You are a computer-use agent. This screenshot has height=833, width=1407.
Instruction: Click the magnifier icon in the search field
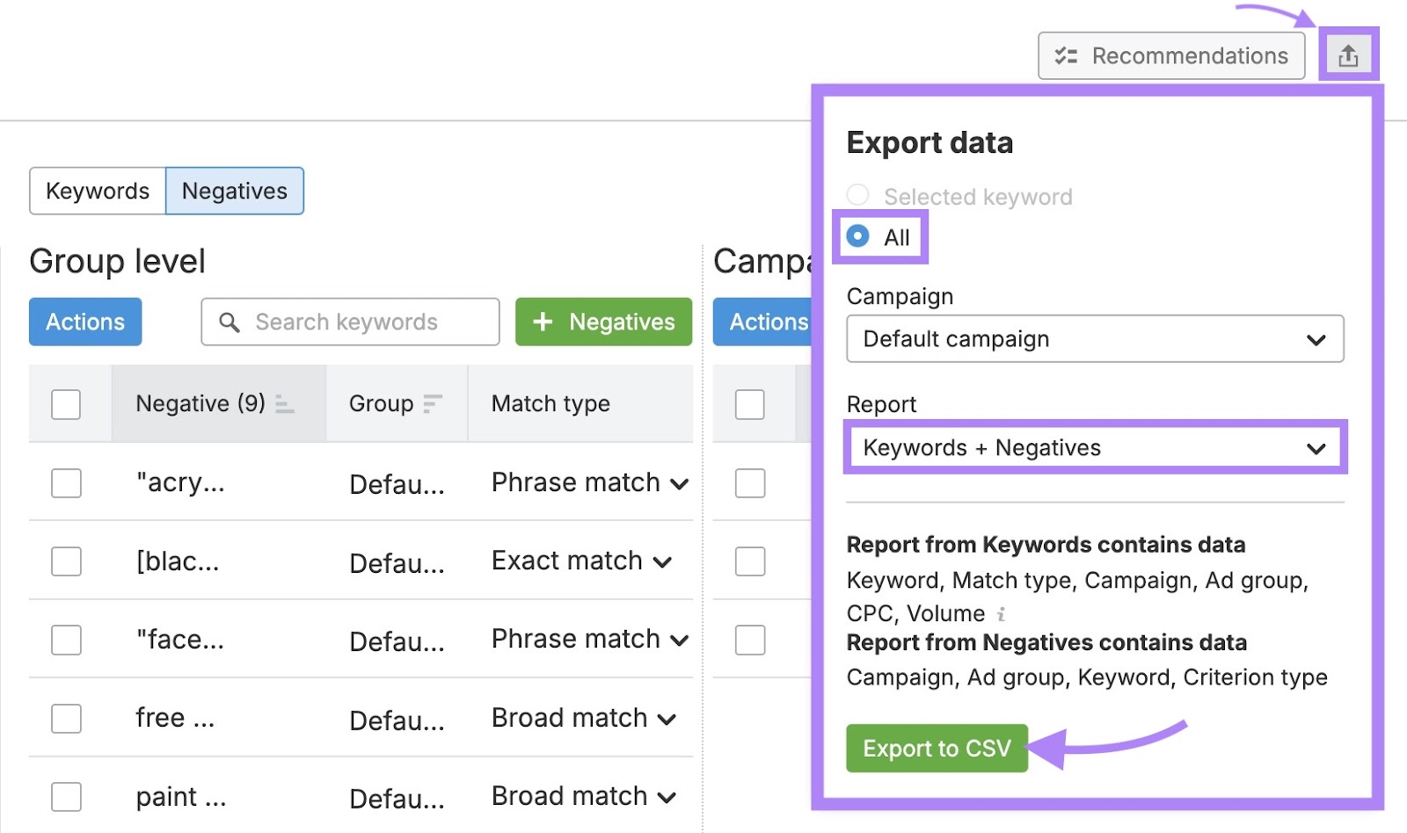pos(230,322)
